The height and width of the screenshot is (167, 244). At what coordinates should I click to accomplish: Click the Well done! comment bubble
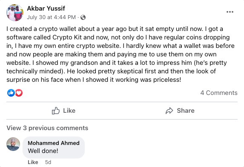[x=54, y=148]
